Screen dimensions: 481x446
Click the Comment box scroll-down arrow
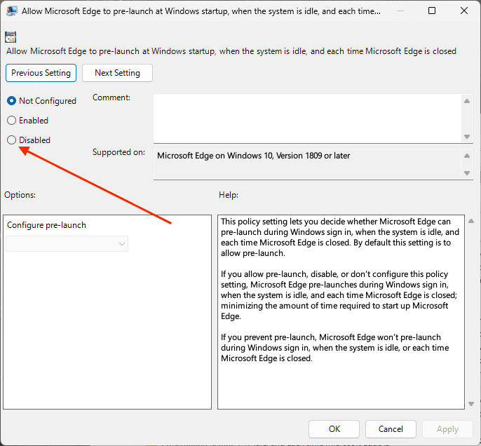tap(467, 137)
